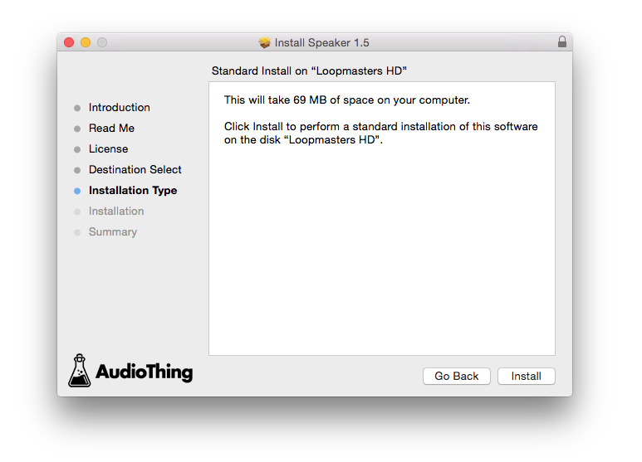Select the Destination Select step label

[x=135, y=170]
